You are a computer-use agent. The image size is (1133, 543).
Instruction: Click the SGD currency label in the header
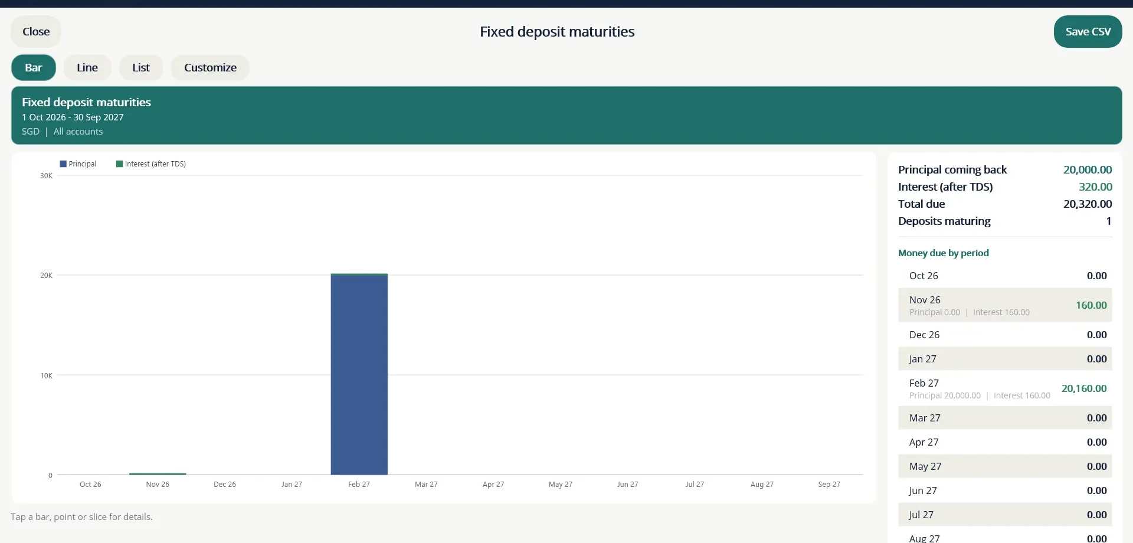tap(31, 132)
